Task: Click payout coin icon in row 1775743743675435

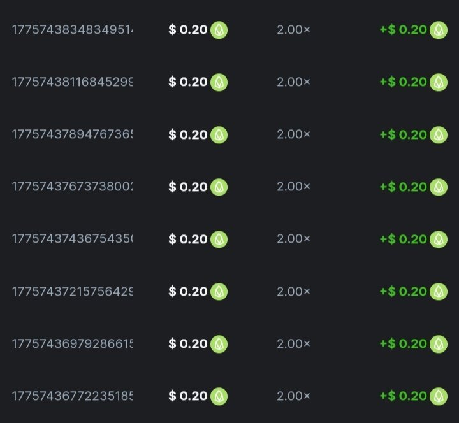Action: click(x=439, y=239)
